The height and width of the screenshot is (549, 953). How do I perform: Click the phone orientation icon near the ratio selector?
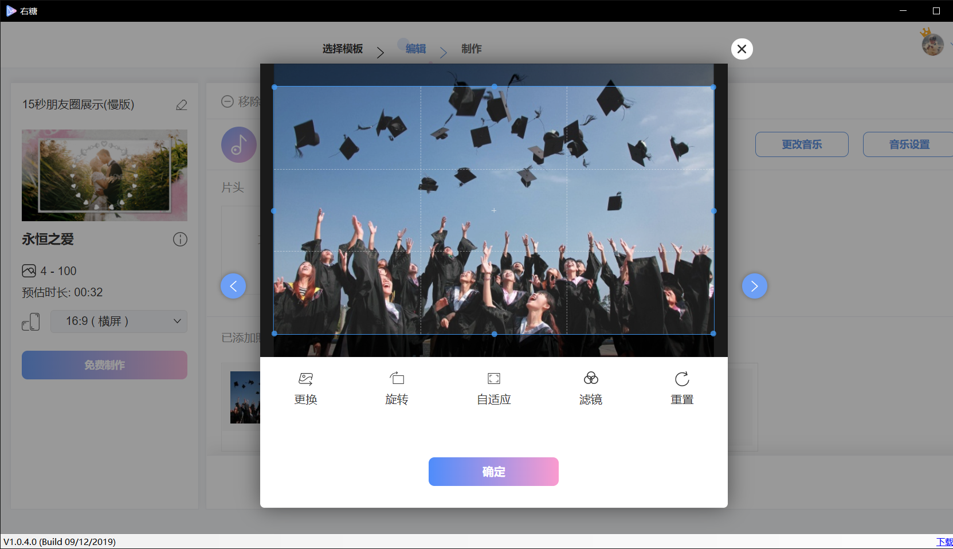(31, 321)
